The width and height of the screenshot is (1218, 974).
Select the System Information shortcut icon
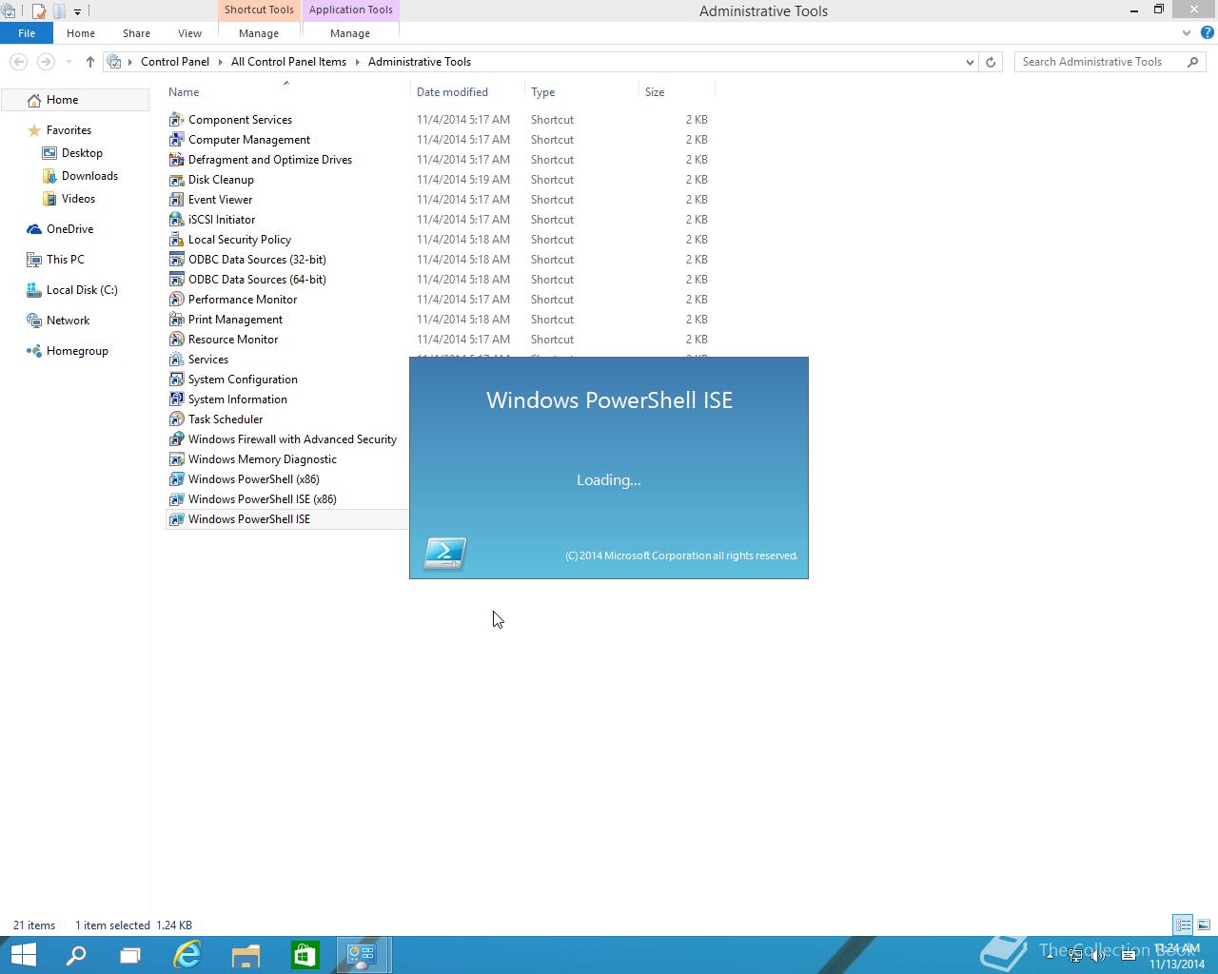click(176, 399)
